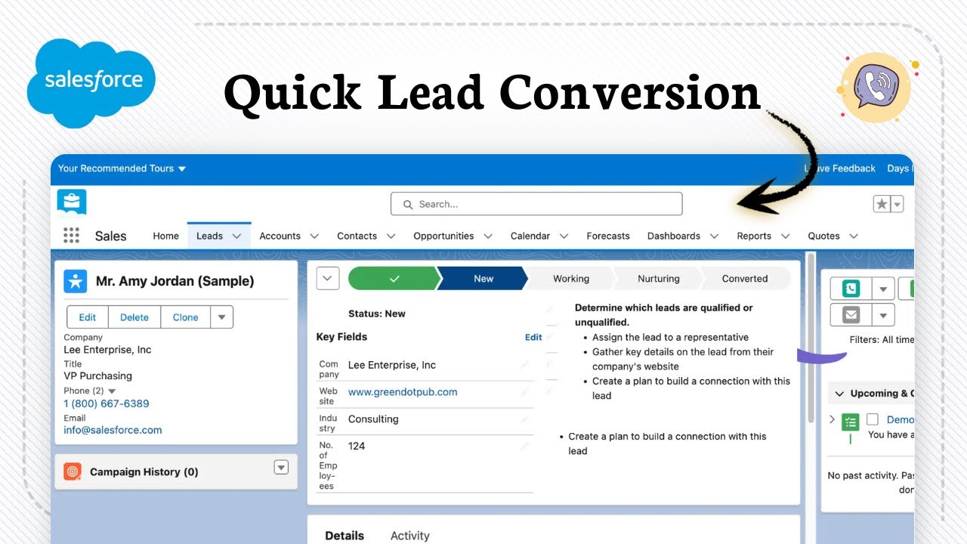
Task: Open the Contacts tab chevron menu
Action: (x=391, y=236)
